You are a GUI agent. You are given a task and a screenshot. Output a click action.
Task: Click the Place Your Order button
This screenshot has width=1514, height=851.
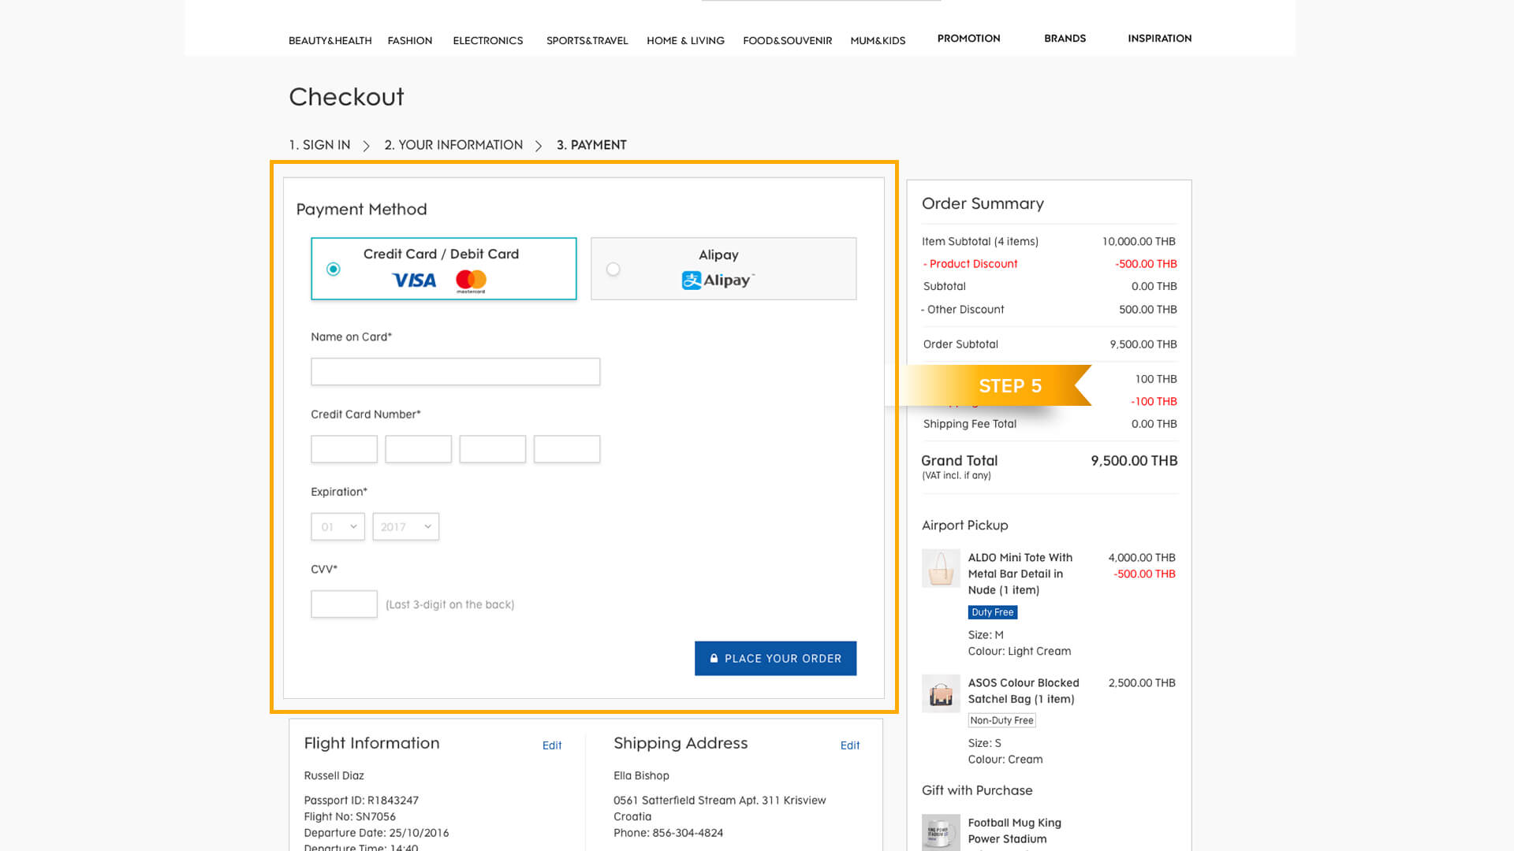(775, 658)
